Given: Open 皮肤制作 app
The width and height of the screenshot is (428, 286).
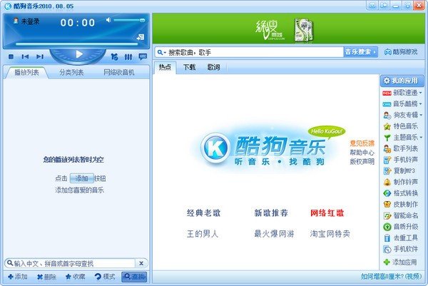Looking at the screenshot, I should point(401,205).
